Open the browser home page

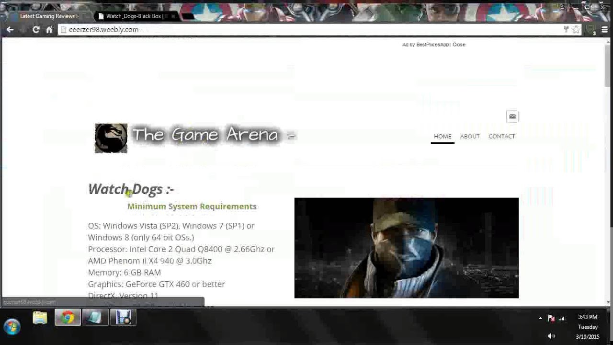pos(49,30)
